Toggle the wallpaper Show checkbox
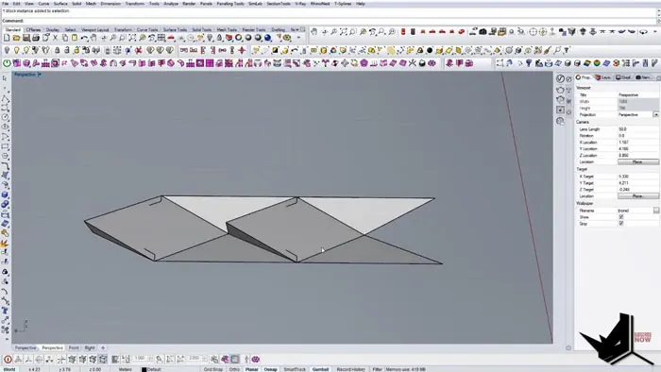661x372 pixels. [x=621, y=217]
